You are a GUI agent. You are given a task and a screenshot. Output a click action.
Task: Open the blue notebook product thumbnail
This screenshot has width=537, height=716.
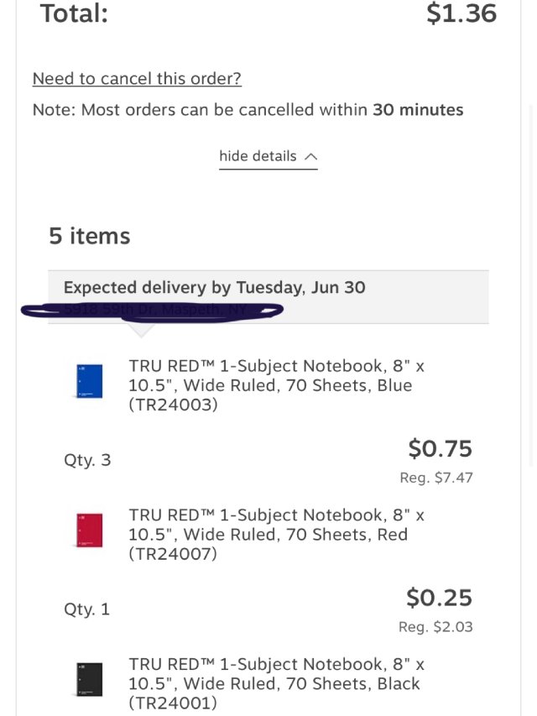88,380
